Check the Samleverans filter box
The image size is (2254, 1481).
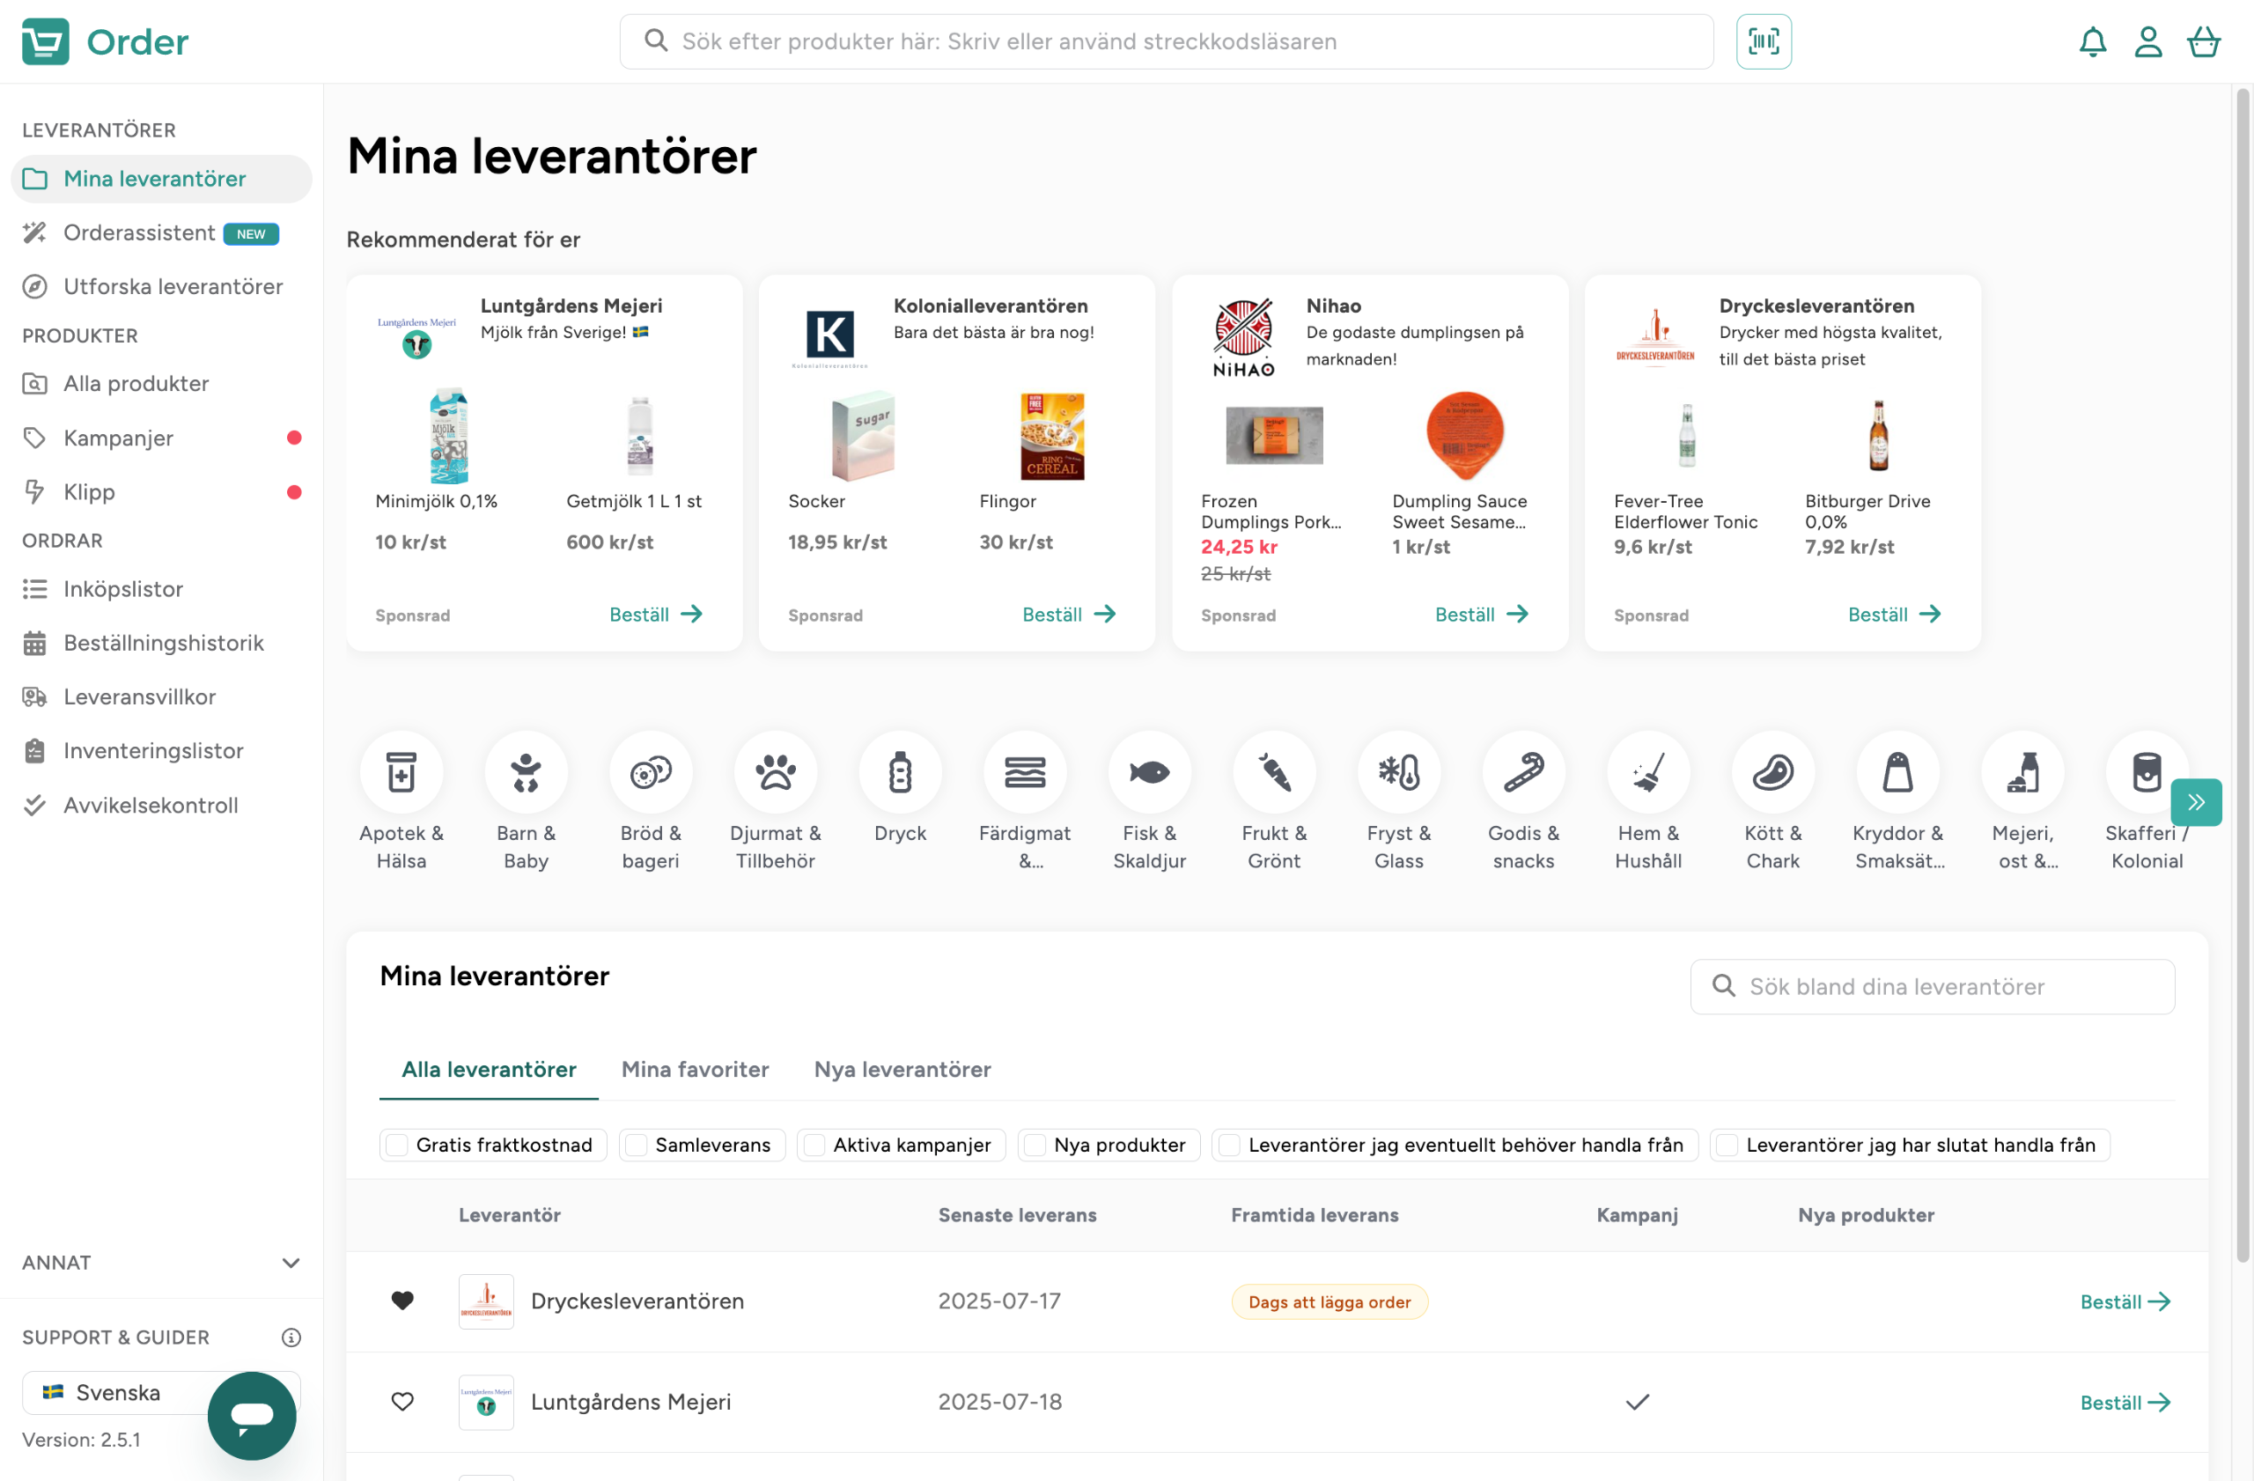(x=637, y=1145)
